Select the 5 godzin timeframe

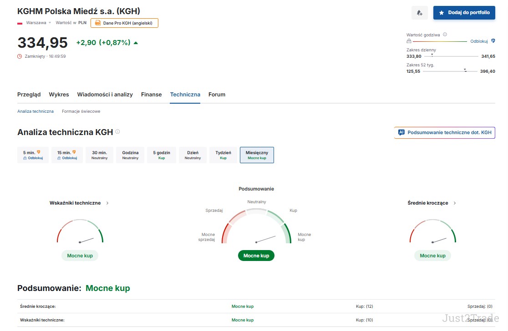[161, 155]
